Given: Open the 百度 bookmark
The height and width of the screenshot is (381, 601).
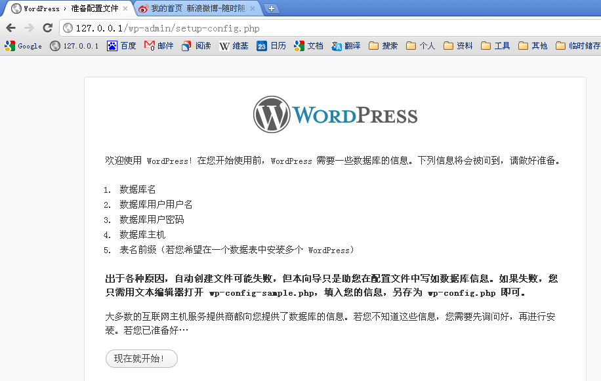Looking at the screenshot, I should tap(121, 46).
